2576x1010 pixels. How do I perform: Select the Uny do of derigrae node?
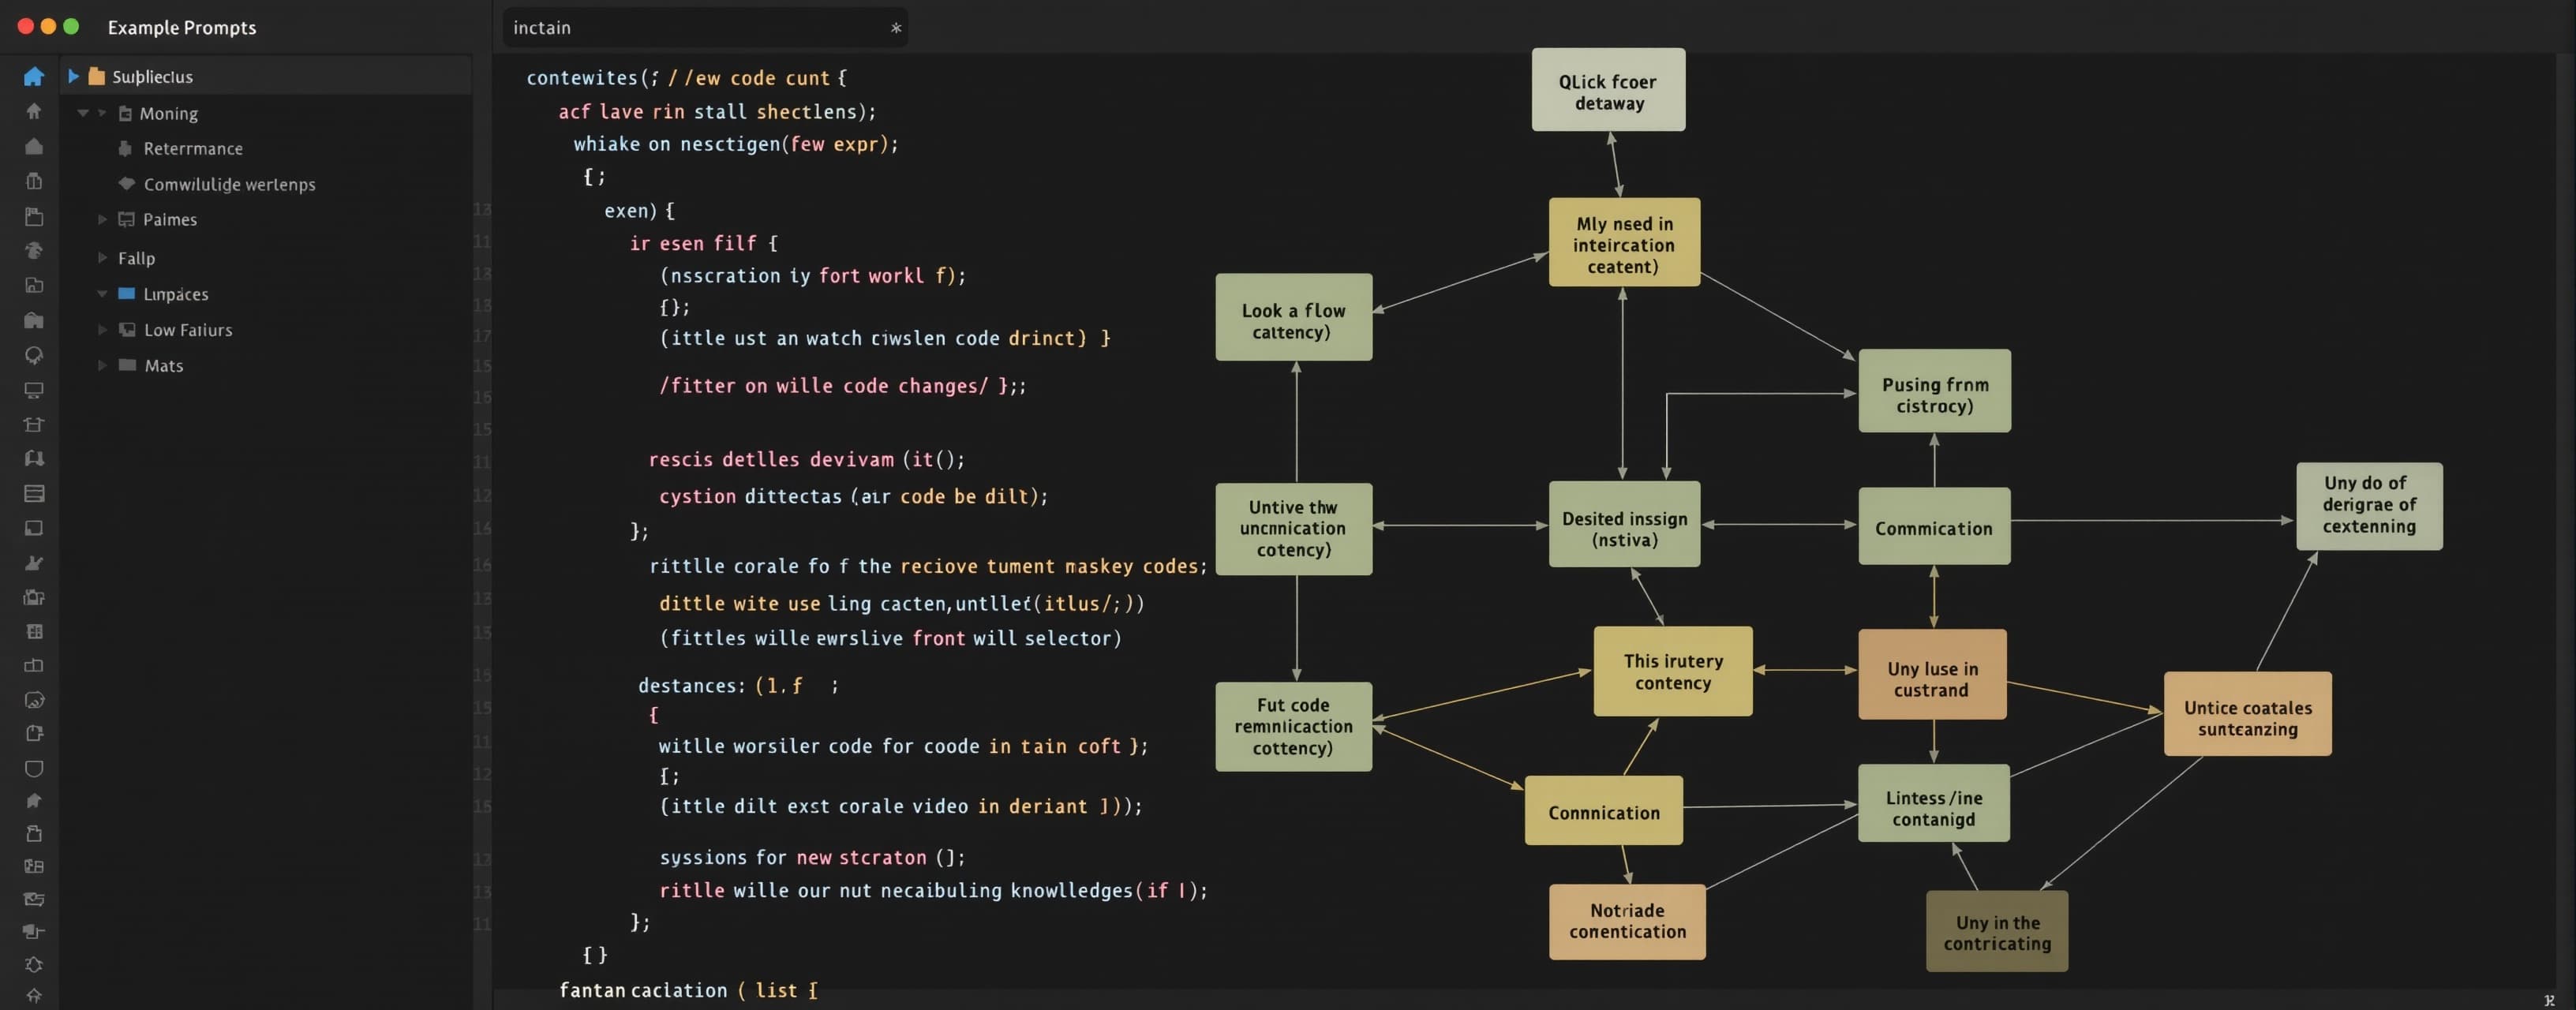[2369, 506]
